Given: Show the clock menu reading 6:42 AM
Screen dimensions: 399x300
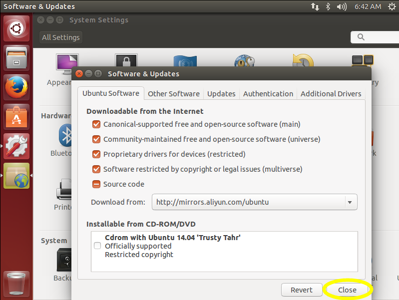Looking at the screenshot, I should (x=368, y=6).
